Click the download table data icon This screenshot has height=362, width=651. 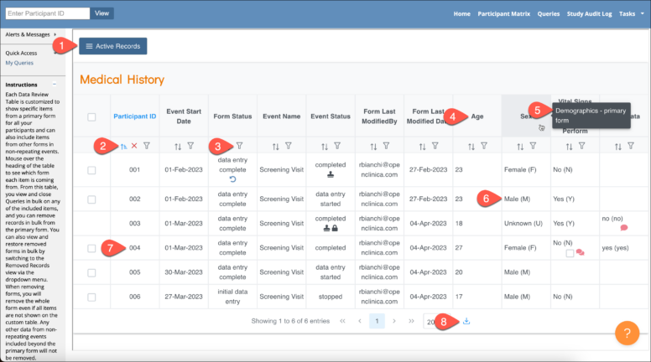click(x=467, y=321)
